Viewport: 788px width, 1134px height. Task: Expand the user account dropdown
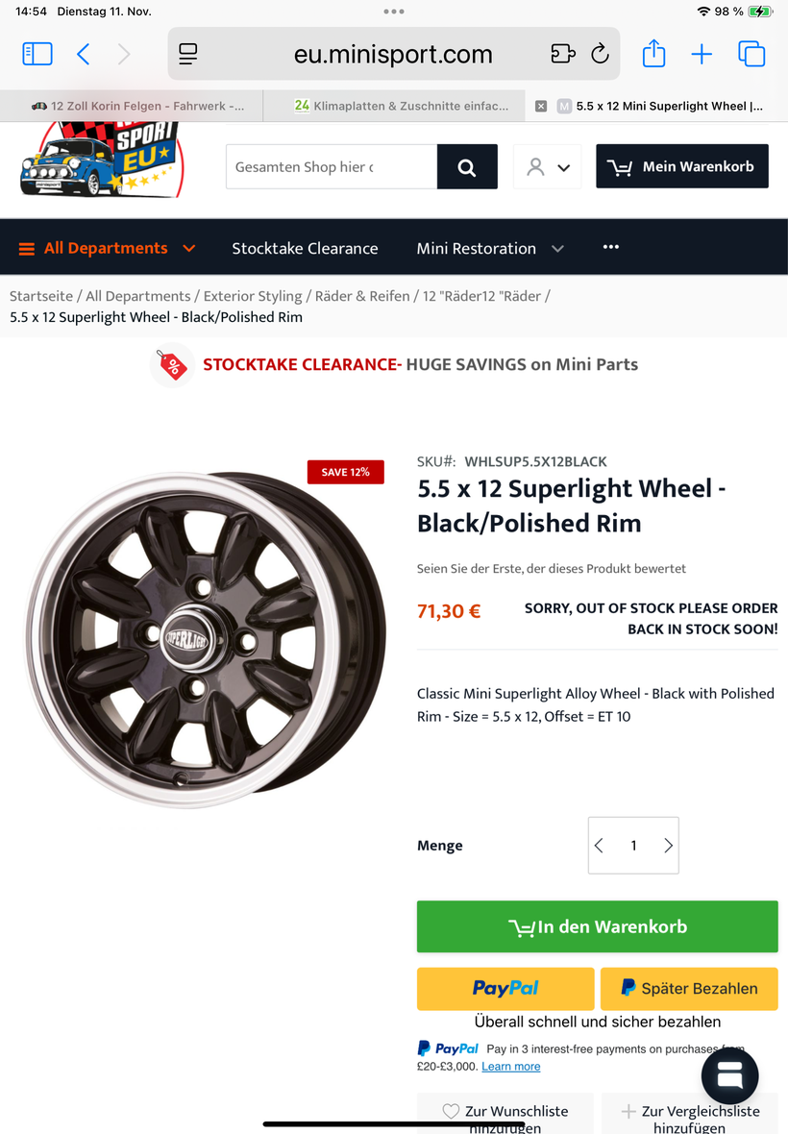click(547, 167)
